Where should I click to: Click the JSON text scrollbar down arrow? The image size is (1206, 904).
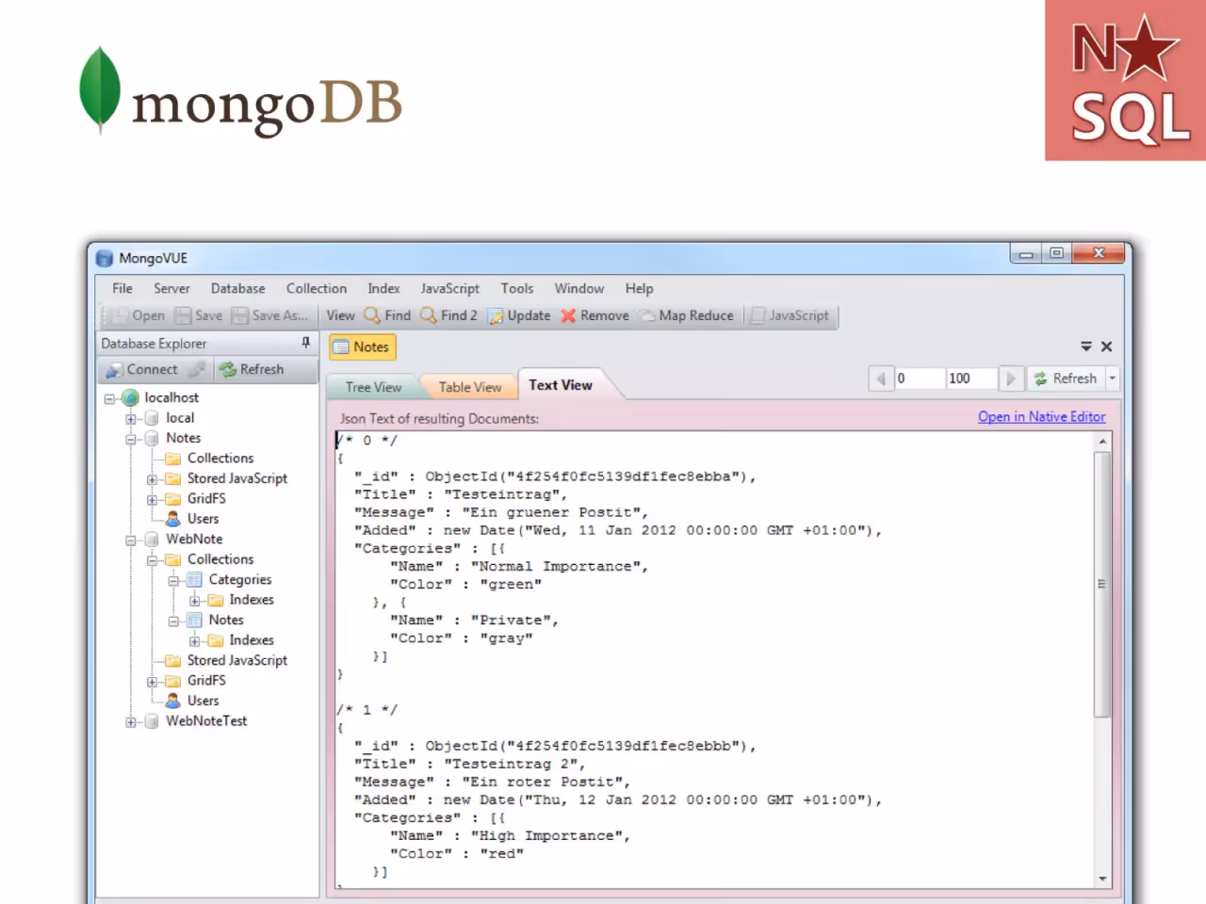[x=1102, y=879]
